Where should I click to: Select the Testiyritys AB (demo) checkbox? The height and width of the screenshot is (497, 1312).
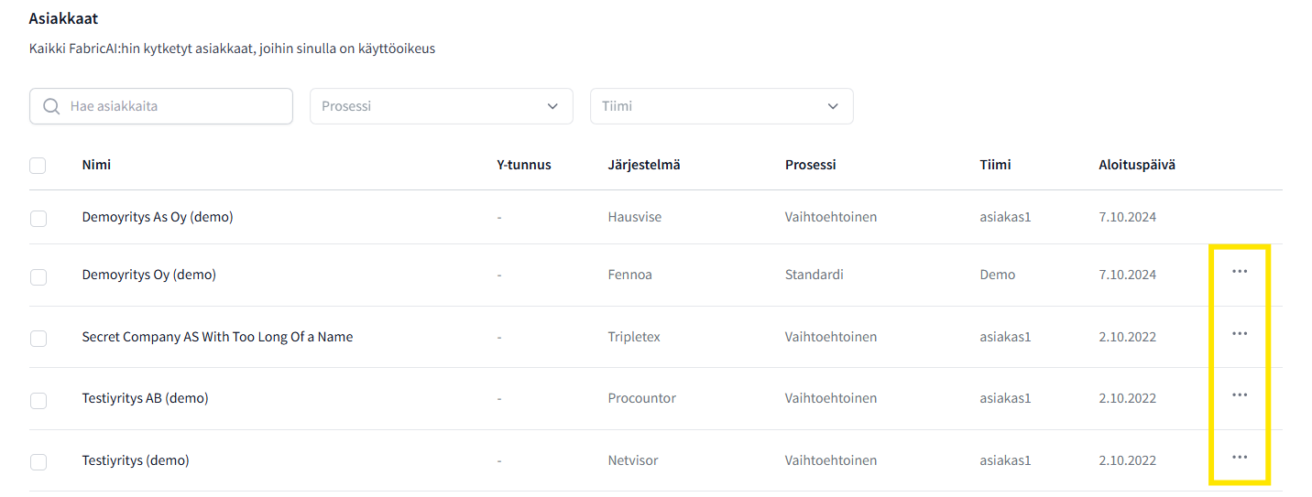(x=38, y=400)
